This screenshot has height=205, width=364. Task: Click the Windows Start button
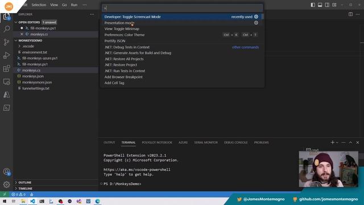click(x=5, y=201)
